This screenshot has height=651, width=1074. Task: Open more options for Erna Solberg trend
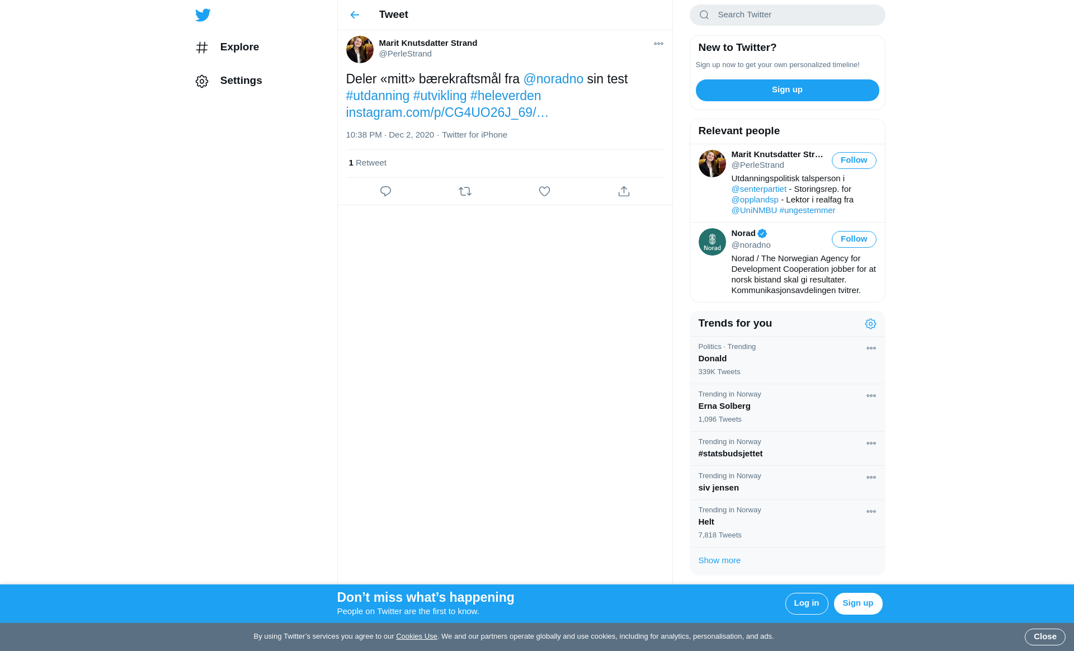coord(871,396)
